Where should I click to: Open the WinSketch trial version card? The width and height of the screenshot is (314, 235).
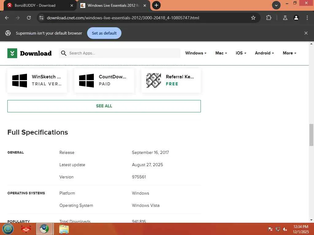37,80
